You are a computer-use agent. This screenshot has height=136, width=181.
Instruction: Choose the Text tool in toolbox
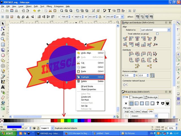[x=3, y=87]
